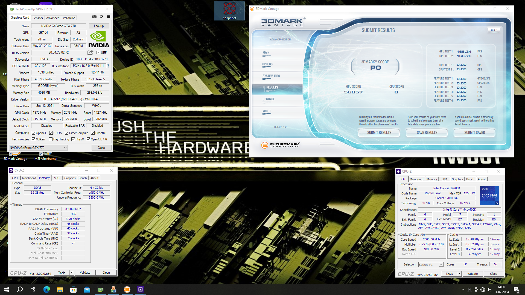This screenshot has width=525, height=295.
Task: Open Bench tab in right CPU-Z window
Action: coord(470,179)
